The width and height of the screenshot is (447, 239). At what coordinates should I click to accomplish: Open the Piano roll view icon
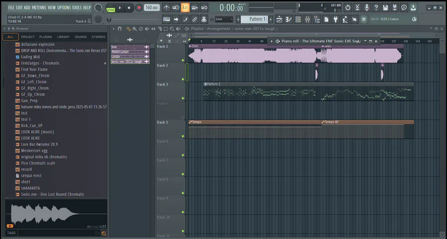289,19
